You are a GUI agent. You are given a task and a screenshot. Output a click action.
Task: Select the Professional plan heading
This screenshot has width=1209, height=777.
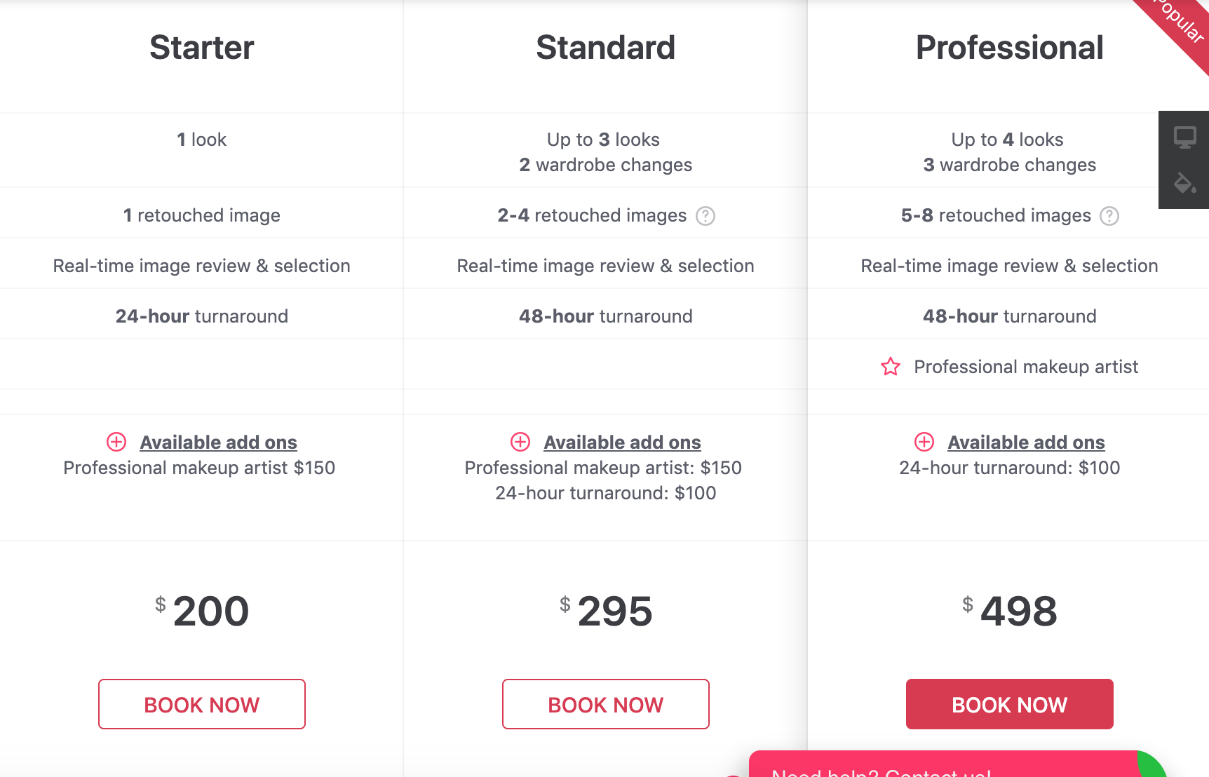click(x=1010, y=48)
